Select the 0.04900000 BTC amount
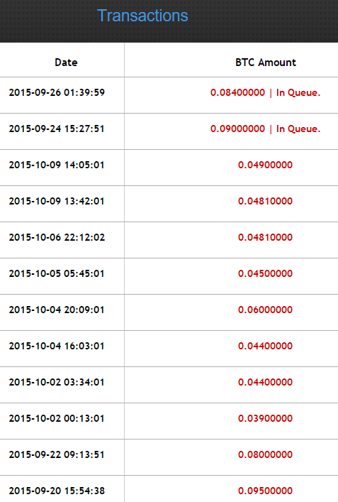 point(265,165)
